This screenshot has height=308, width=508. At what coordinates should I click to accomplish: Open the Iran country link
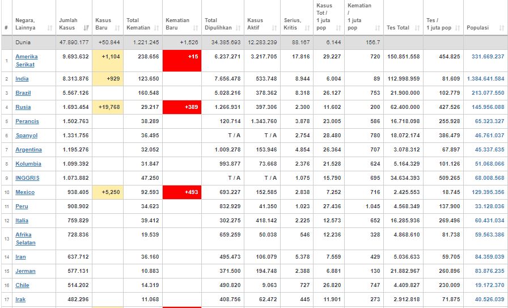coord(20,257)
